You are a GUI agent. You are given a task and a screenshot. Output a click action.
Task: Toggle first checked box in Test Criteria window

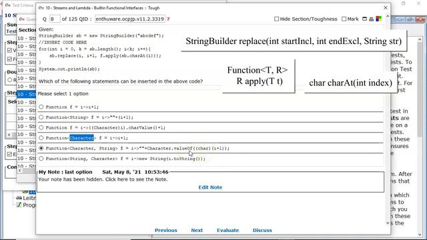[x=10, y=50]
